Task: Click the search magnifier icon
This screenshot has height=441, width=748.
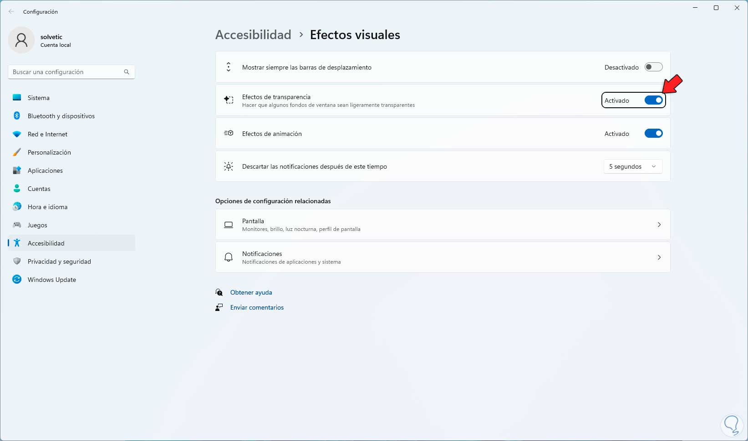Action: [x=127, y=72]
